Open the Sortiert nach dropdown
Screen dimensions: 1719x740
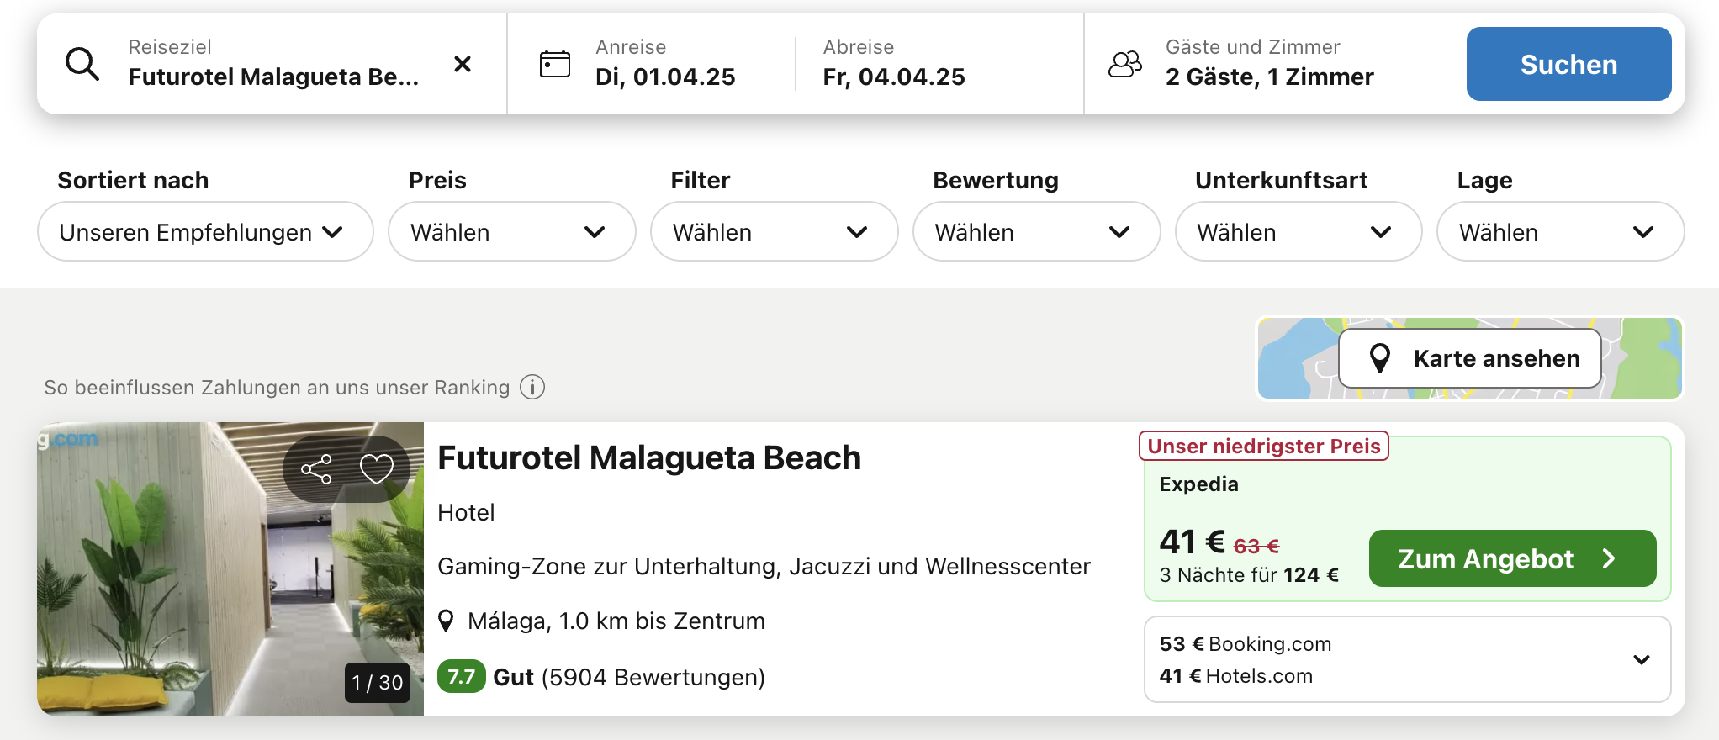coord(205,231)
